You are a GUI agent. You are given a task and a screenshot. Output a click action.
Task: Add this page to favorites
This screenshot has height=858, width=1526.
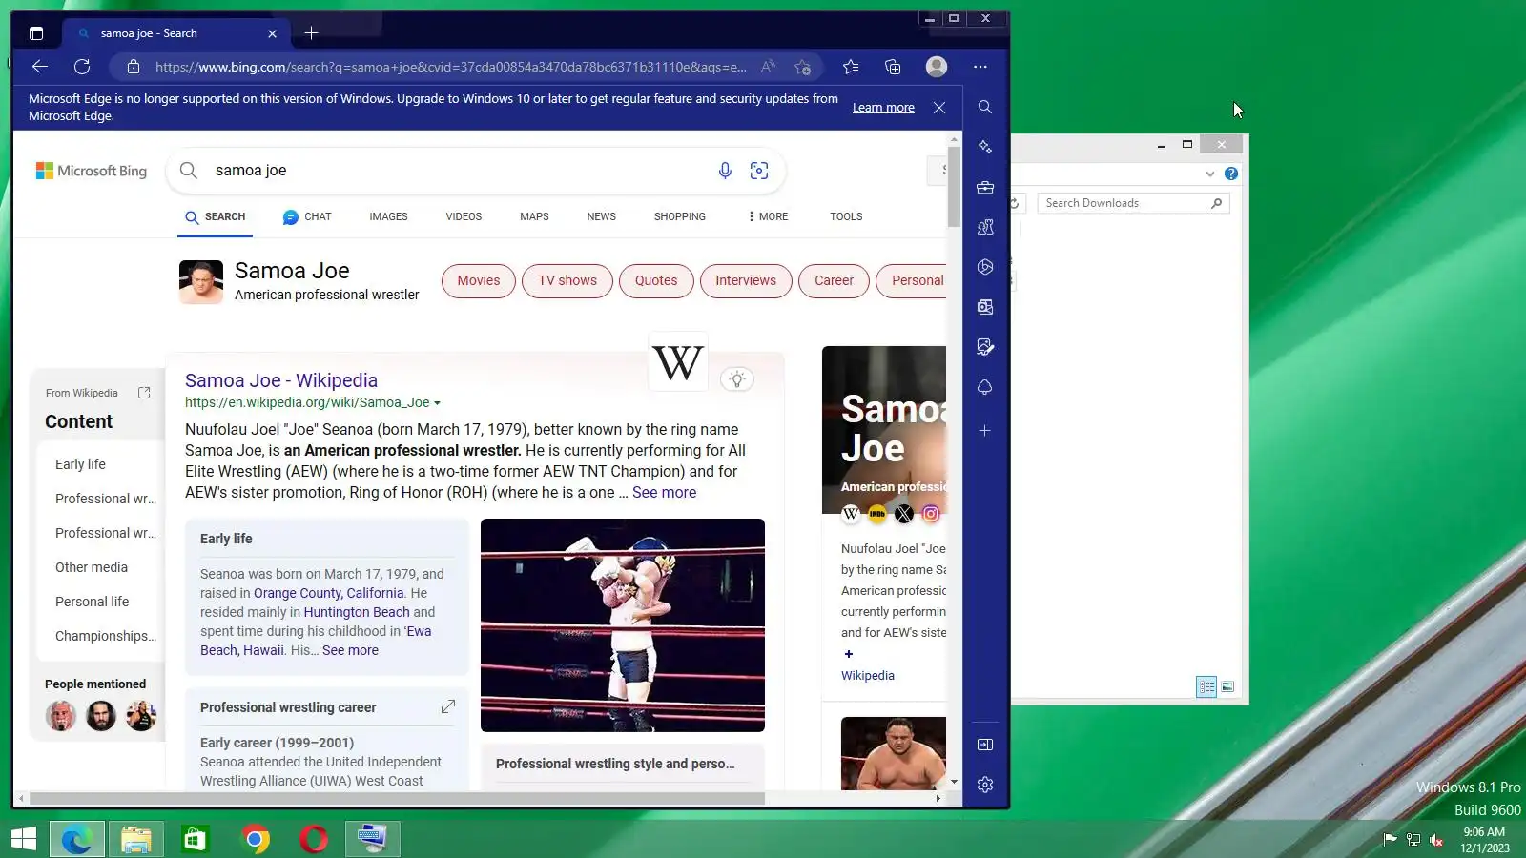(x=803, y=67)
